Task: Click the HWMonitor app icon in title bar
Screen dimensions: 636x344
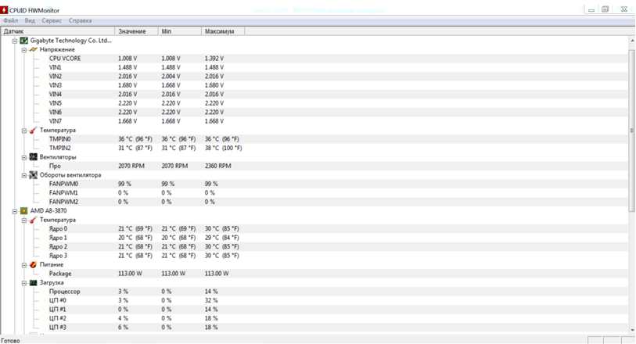Action: pyautogui.click(x=5, y=9)
